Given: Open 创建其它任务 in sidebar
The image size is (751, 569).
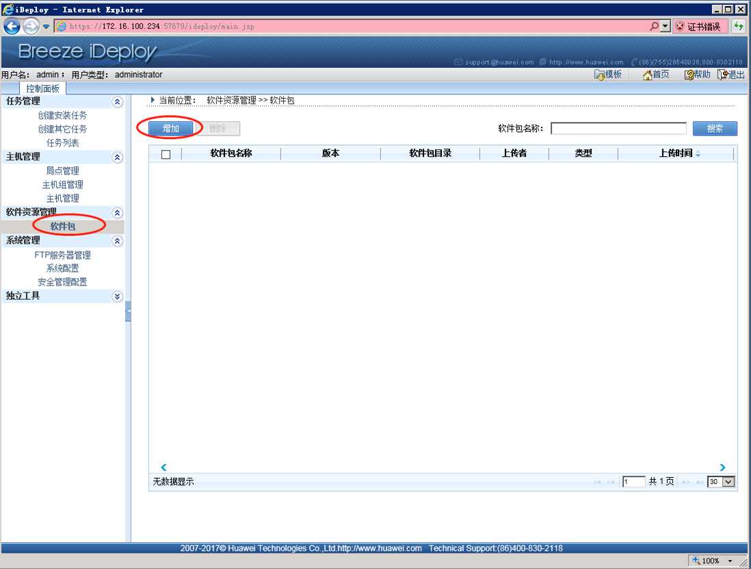Looking at the screenshot, I should [62, 129].
